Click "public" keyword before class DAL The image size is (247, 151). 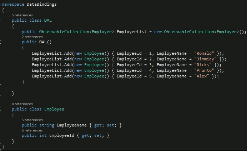19,20
